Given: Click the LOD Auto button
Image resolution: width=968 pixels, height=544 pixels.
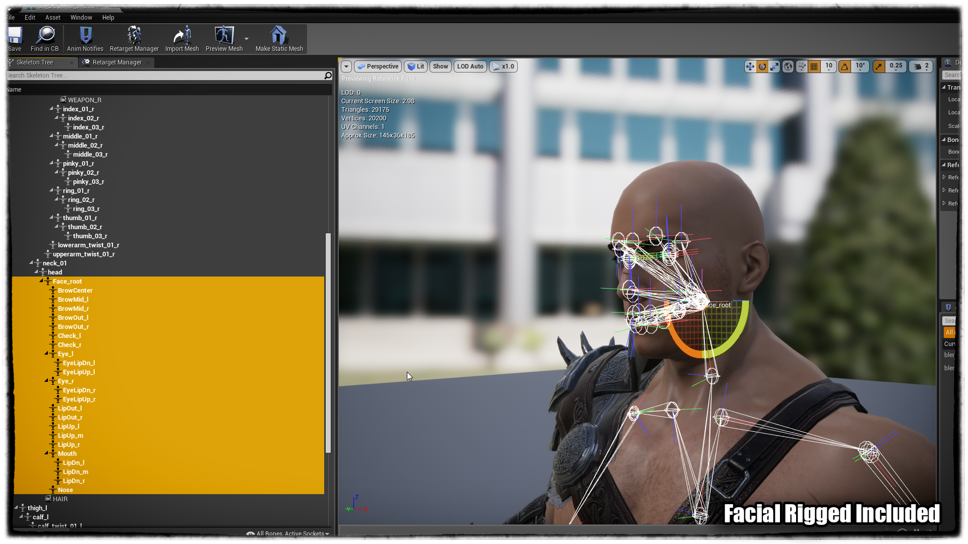Looking at the screenshot, I should (470, 66).
